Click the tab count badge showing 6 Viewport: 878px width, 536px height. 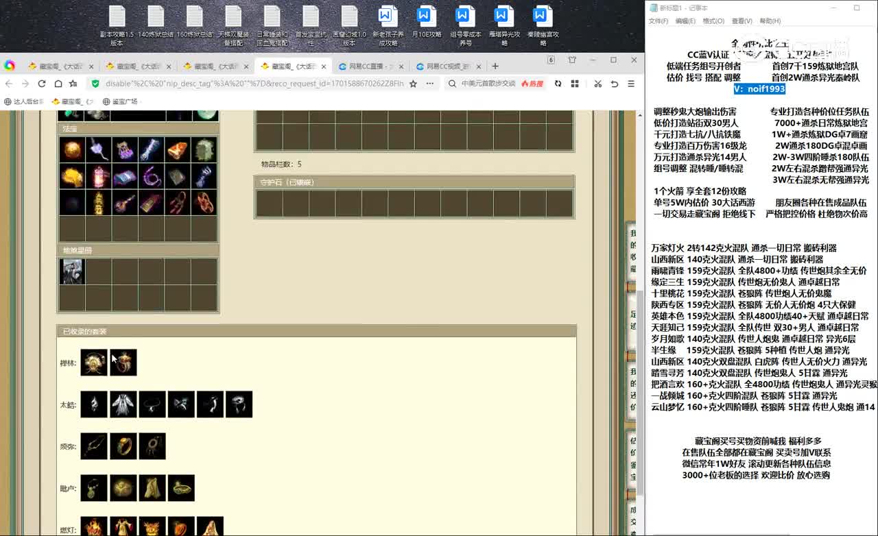[551, 60]
